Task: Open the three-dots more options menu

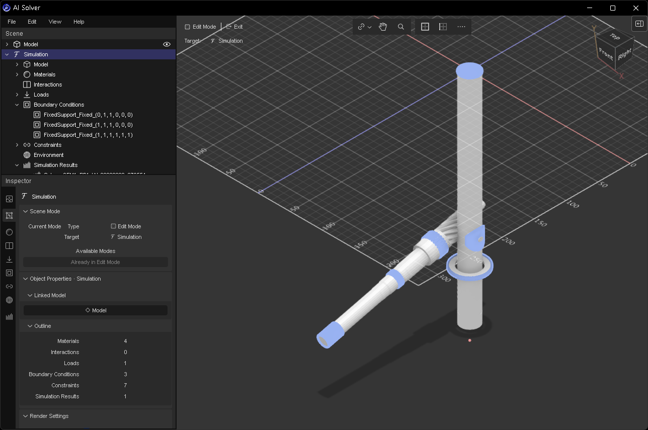Action: (461, 27)
